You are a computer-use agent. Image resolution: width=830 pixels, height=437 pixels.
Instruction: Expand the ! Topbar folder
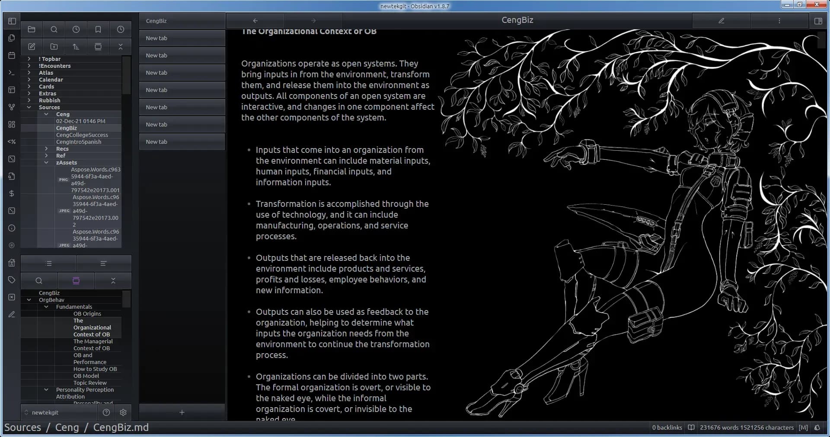[29, 59]
